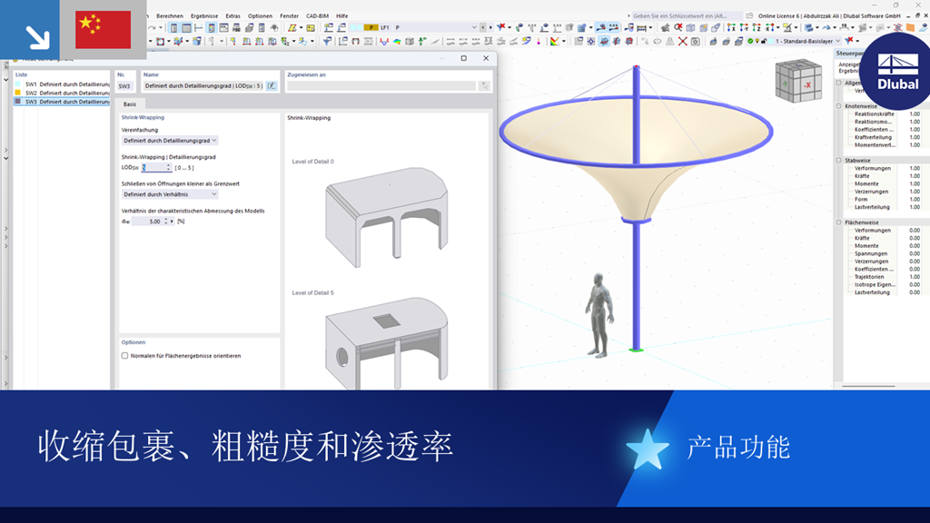Collapse the Knotenweise group in Steuerpanel
Screen dimensions: 930x523
pyautogui.click(x=838, y=106)
